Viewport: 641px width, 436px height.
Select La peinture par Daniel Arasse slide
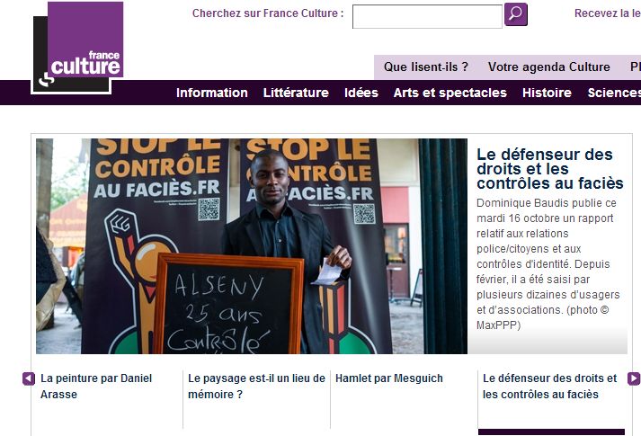click(x=96, y=387)
